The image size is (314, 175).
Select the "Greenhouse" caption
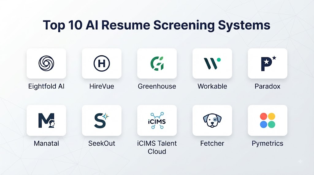pyautogui.click(x=157, y=86)
